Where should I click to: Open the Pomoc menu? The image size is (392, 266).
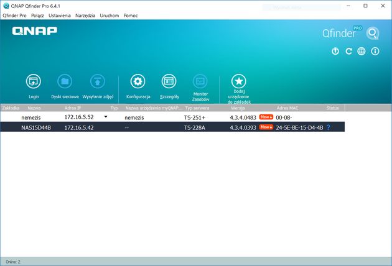131,16
